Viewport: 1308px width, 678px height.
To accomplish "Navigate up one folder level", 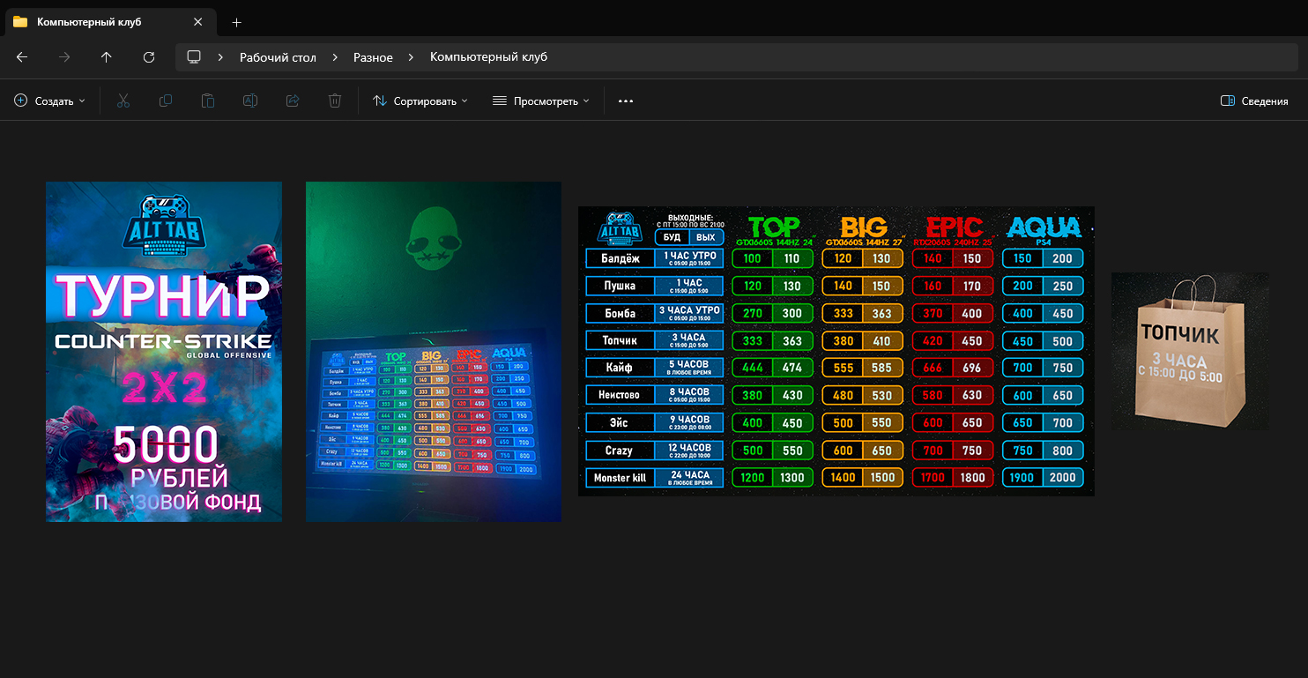I will tap(107, 57).
